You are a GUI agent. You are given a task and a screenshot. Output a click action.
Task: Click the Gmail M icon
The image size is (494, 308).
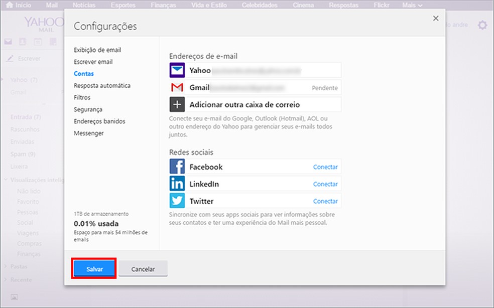click(177, 87)
